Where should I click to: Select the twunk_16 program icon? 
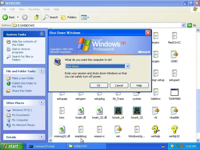pyautogui.click(x=118, y=111)
